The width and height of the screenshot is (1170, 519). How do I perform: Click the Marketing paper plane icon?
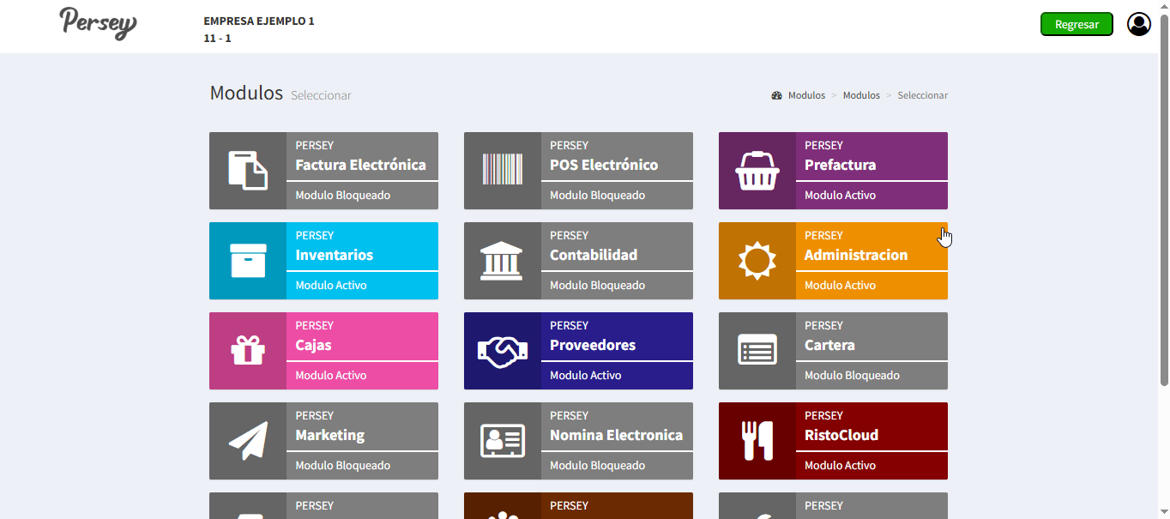(x=247, y=441)
